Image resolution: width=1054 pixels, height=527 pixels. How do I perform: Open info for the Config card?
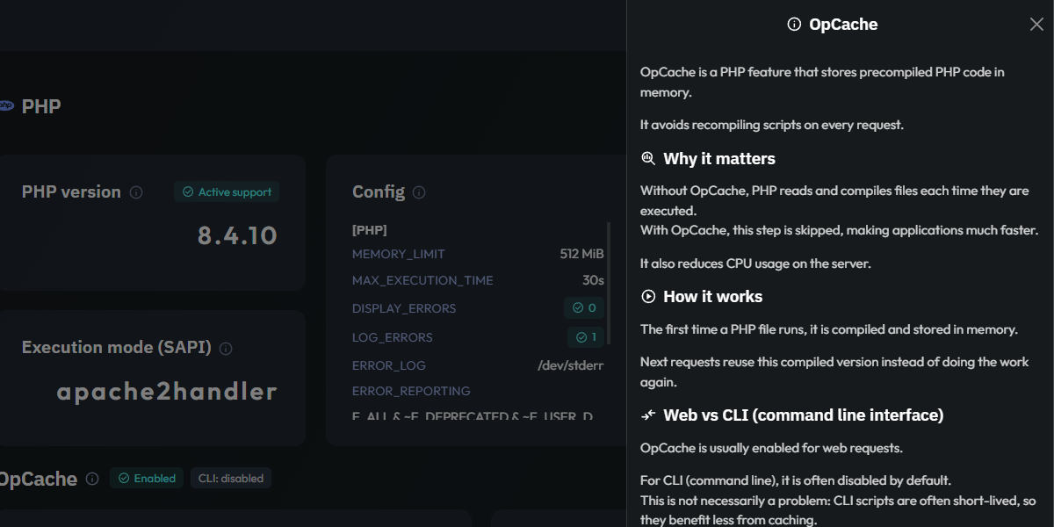coord(419,192)
